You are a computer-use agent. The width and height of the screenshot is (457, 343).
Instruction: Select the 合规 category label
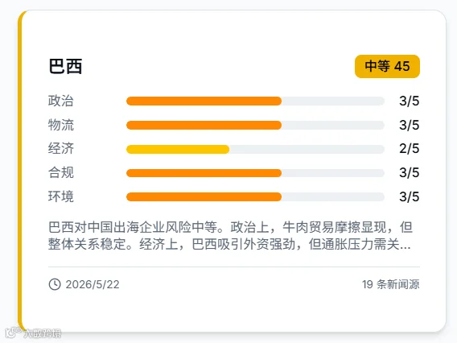61,172
